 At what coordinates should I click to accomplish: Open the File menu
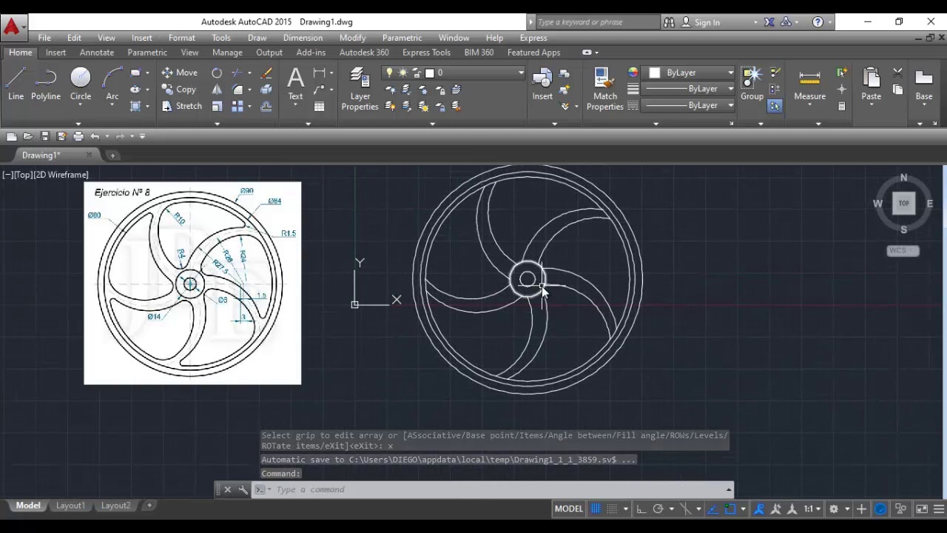coord(44,38)
